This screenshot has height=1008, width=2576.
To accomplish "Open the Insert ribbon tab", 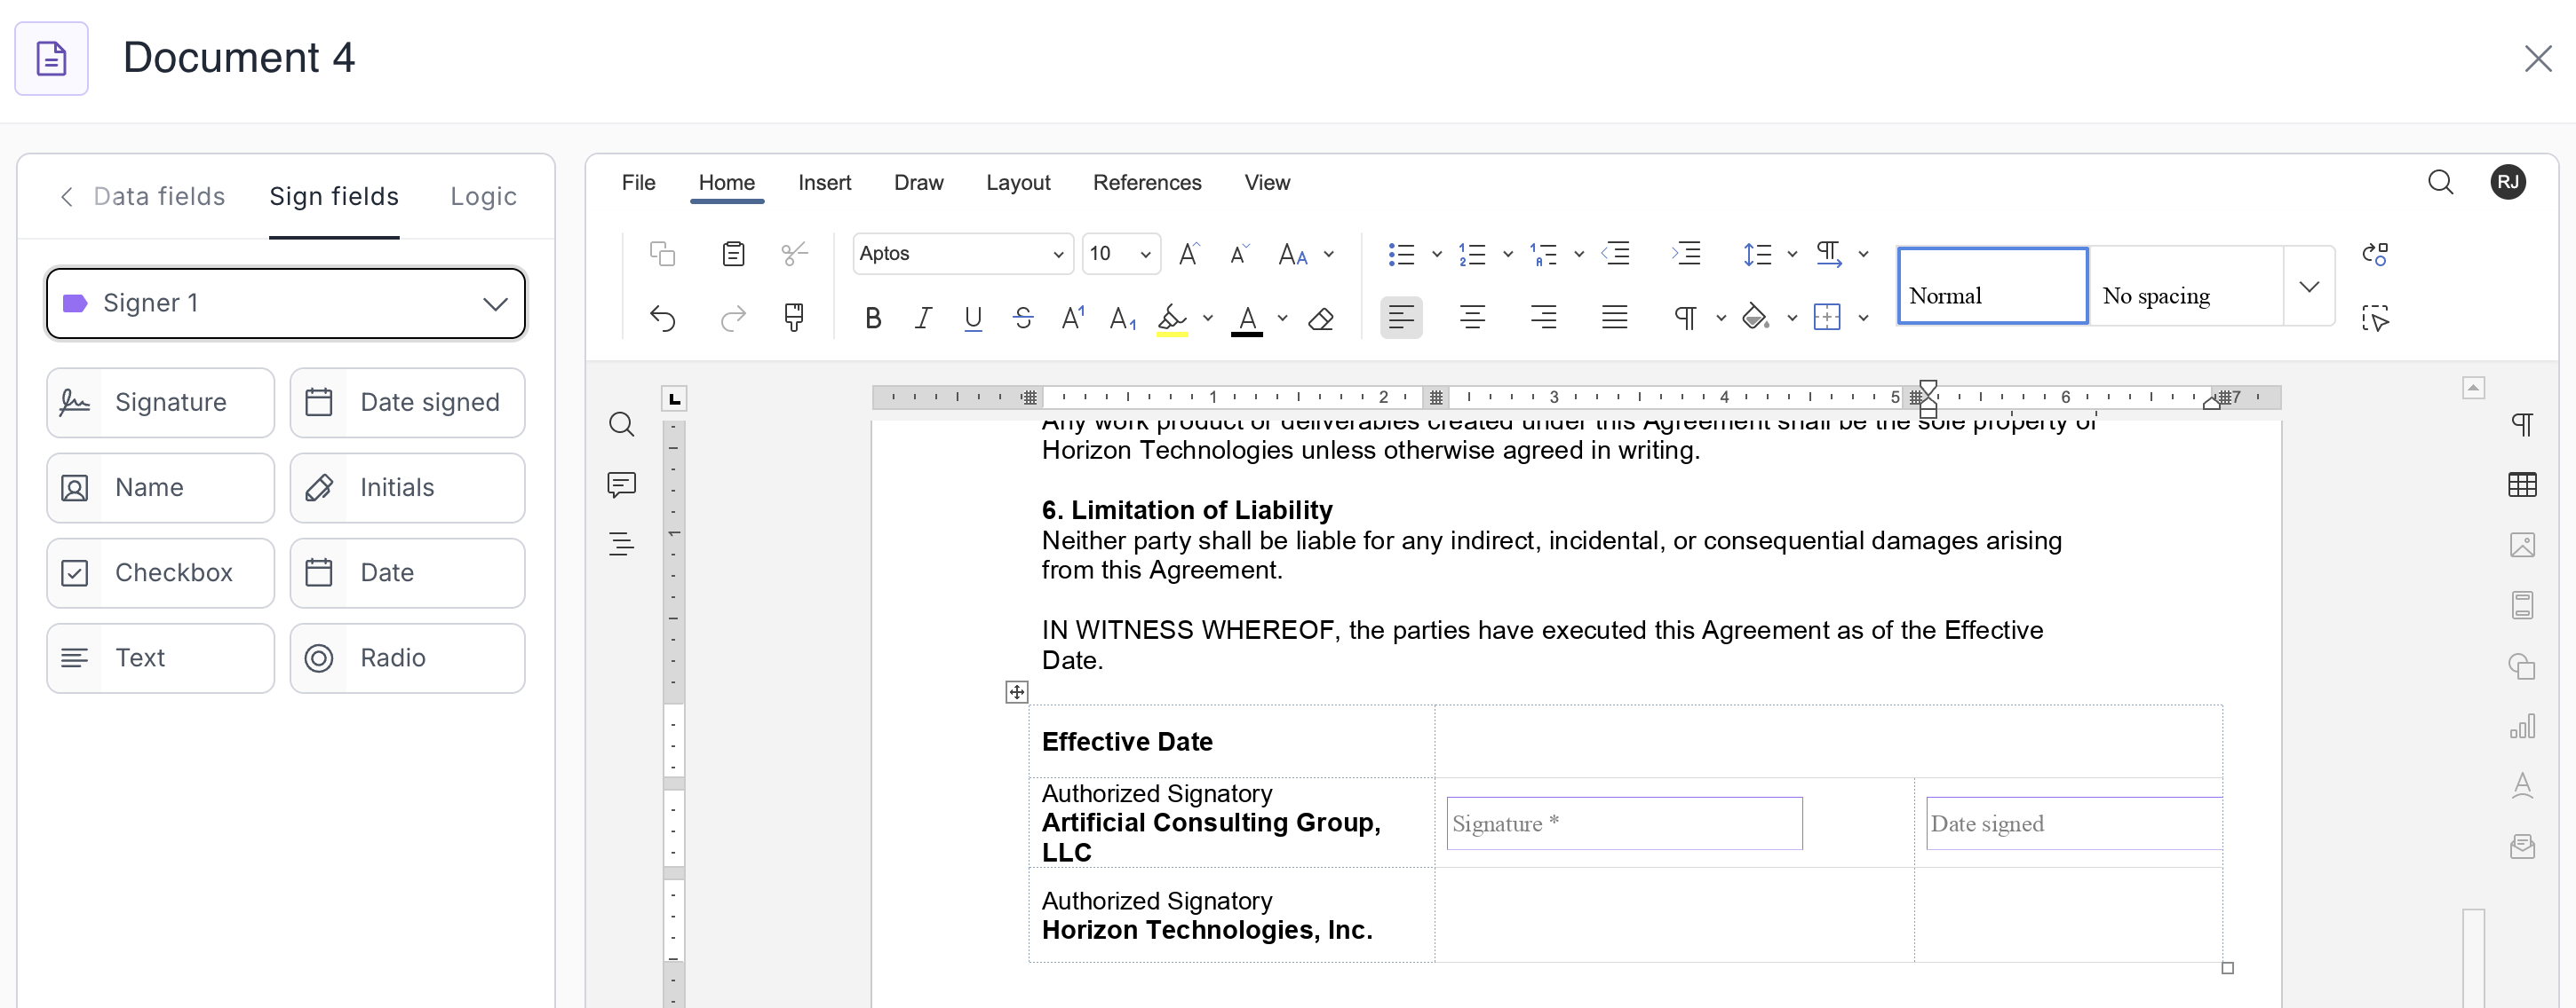I will [x=824, y=183].
